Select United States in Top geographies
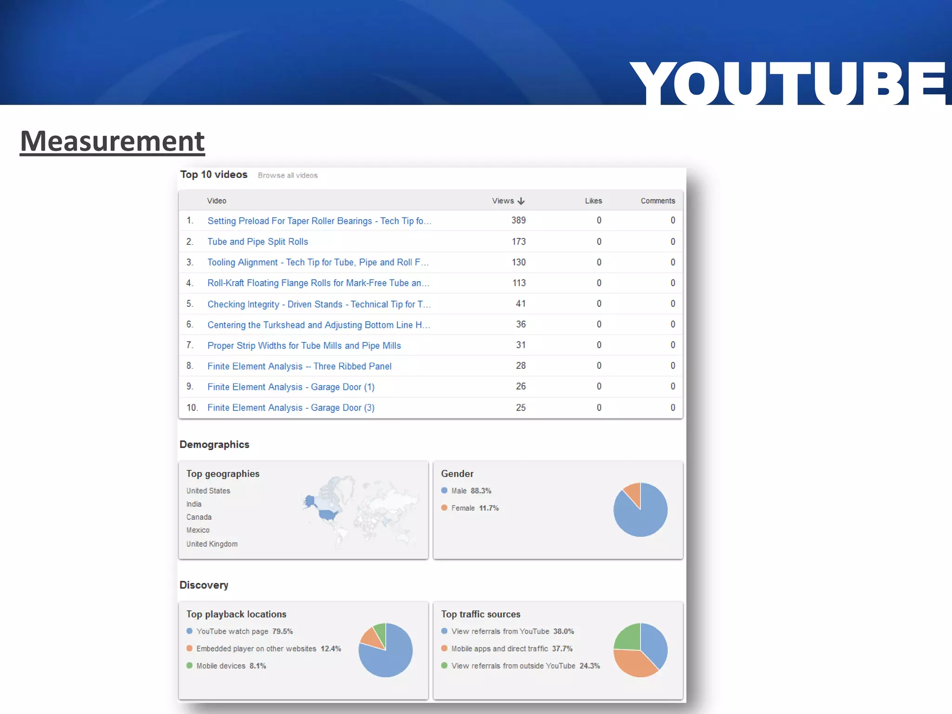The width and height of the screenshot is (952, 714). pos(208,491)
